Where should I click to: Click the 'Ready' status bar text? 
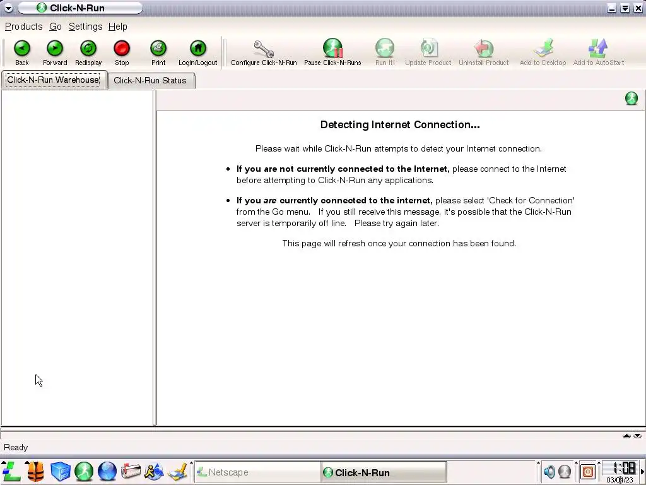[16, 448]
